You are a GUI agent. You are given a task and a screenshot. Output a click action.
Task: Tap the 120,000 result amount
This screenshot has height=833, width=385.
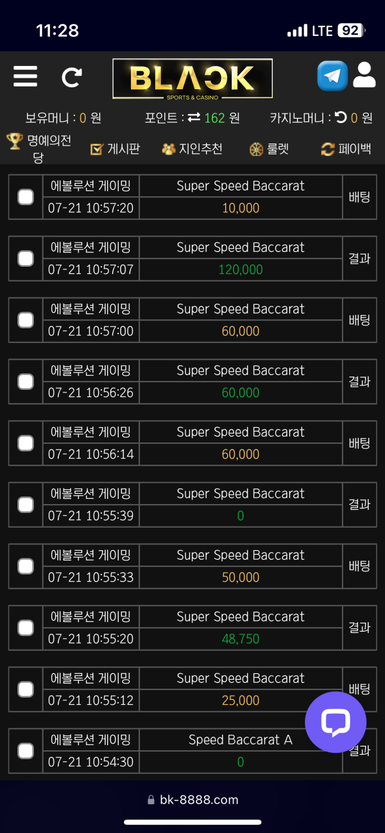(x=241, y=270)
